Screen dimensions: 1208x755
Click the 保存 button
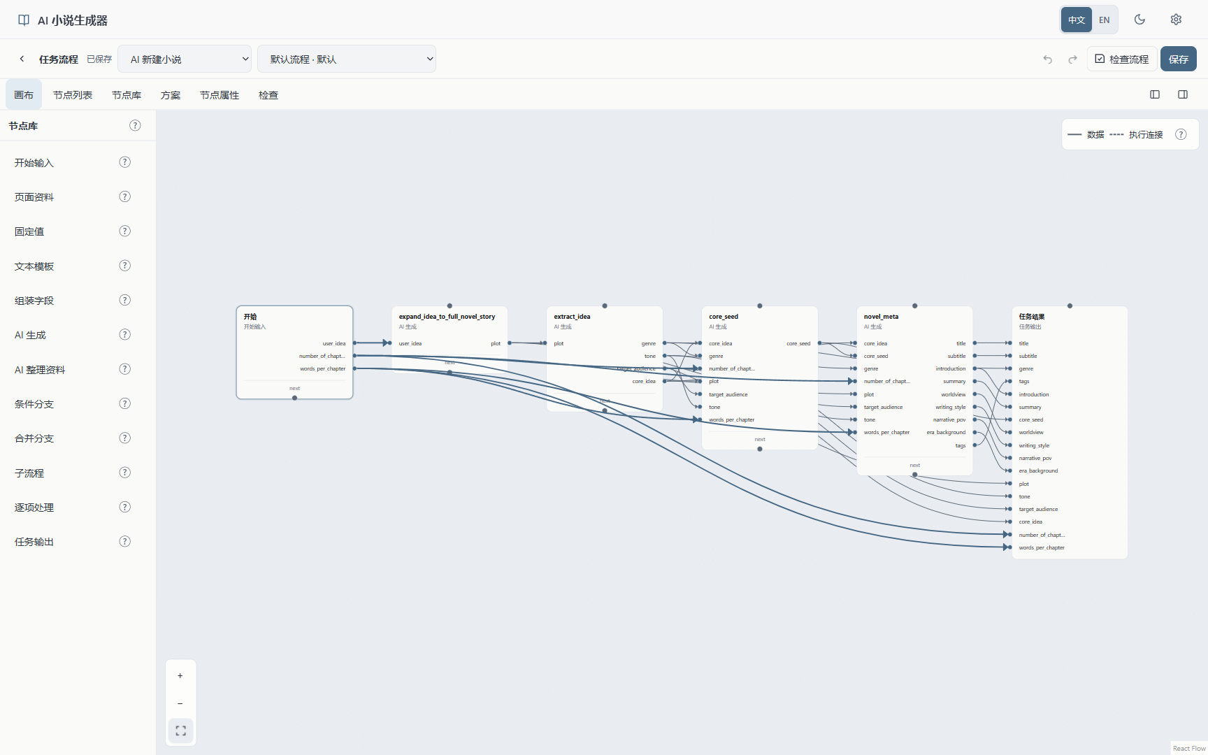click(1179, 59)
